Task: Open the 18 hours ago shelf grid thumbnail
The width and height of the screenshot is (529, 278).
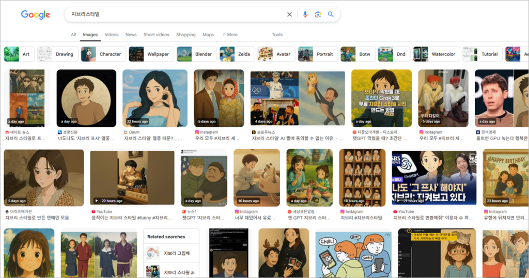Action: pyautogui.click(x=362, y=178)
